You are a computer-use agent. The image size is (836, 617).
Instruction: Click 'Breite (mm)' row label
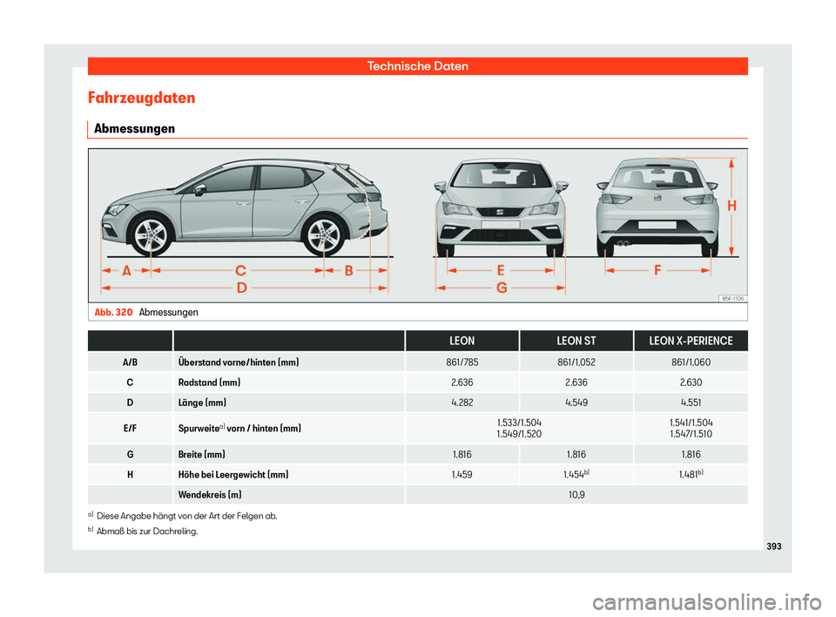coord(201,454)
